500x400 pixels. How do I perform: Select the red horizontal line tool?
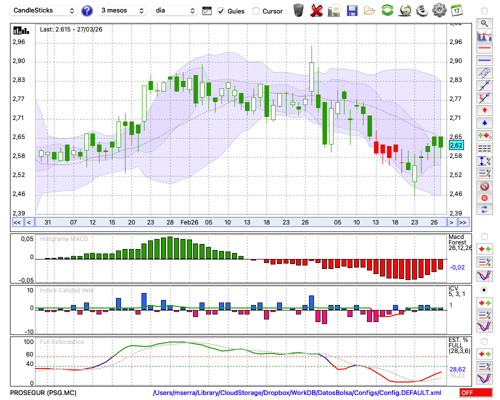(x=484, y=48)
